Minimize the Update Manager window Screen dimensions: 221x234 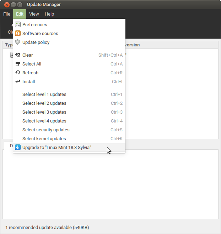click(x=13, y=5)
